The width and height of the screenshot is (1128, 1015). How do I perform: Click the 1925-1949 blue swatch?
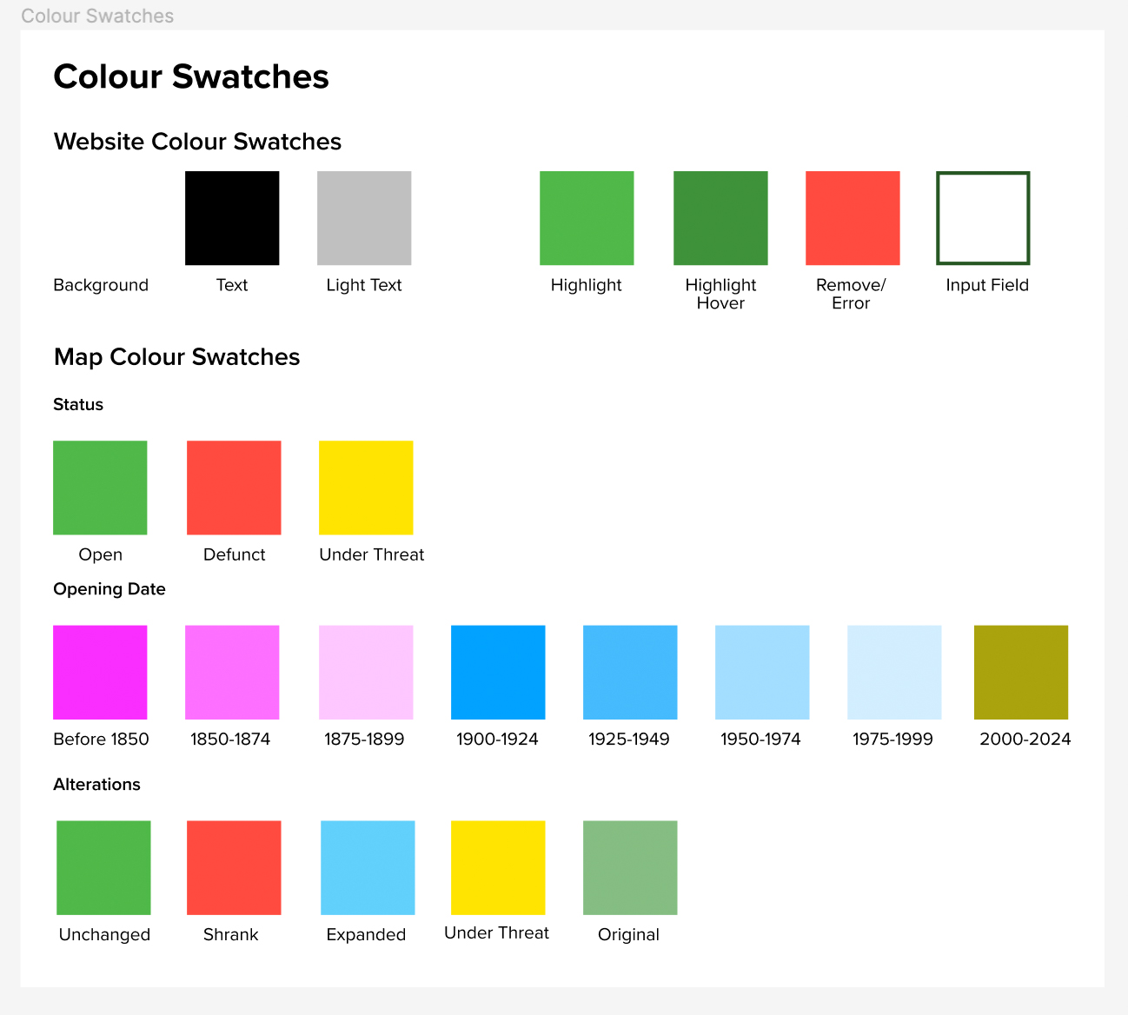coord(630,672)
